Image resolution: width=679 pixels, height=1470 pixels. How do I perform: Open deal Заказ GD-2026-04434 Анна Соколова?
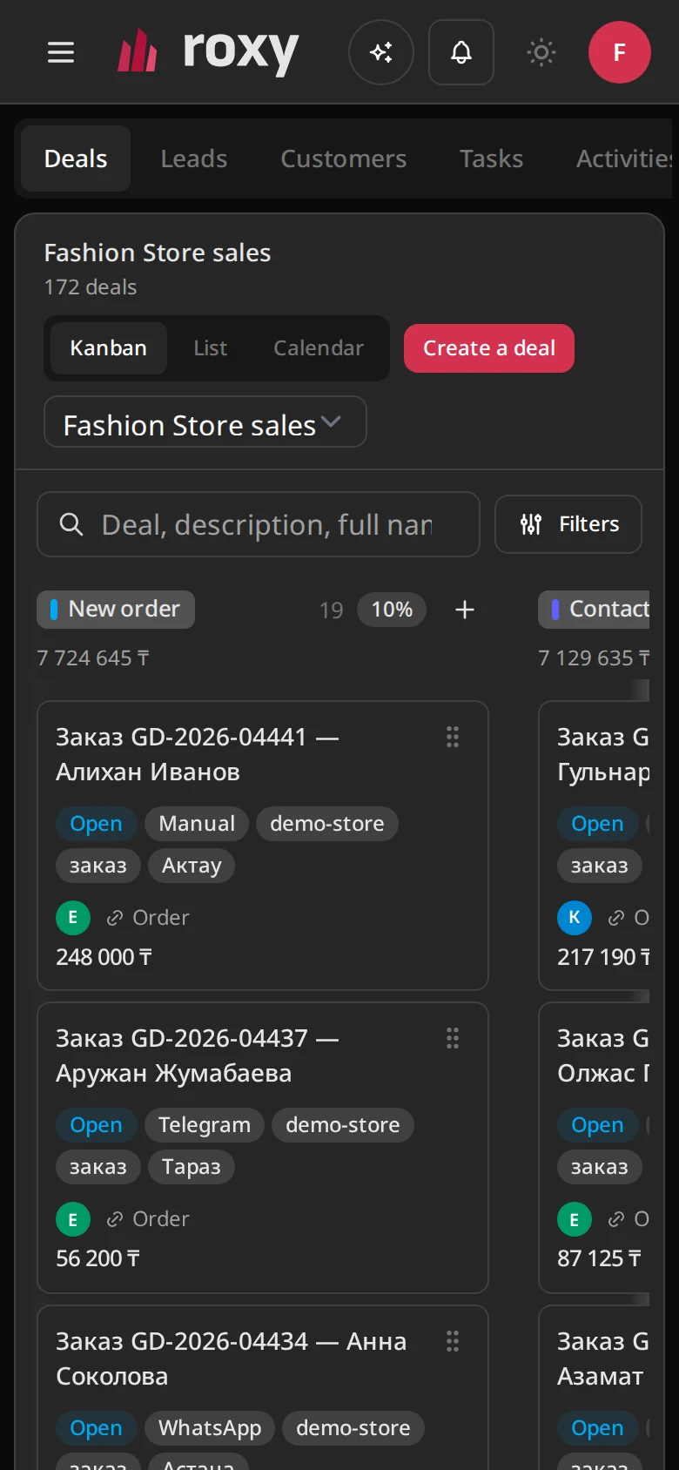pyautogui.click(x=232, y=1359)
